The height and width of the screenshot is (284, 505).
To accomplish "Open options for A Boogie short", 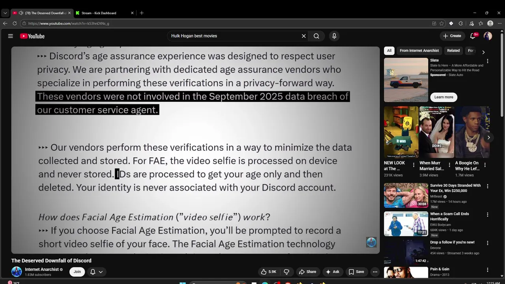I will 485,165.
